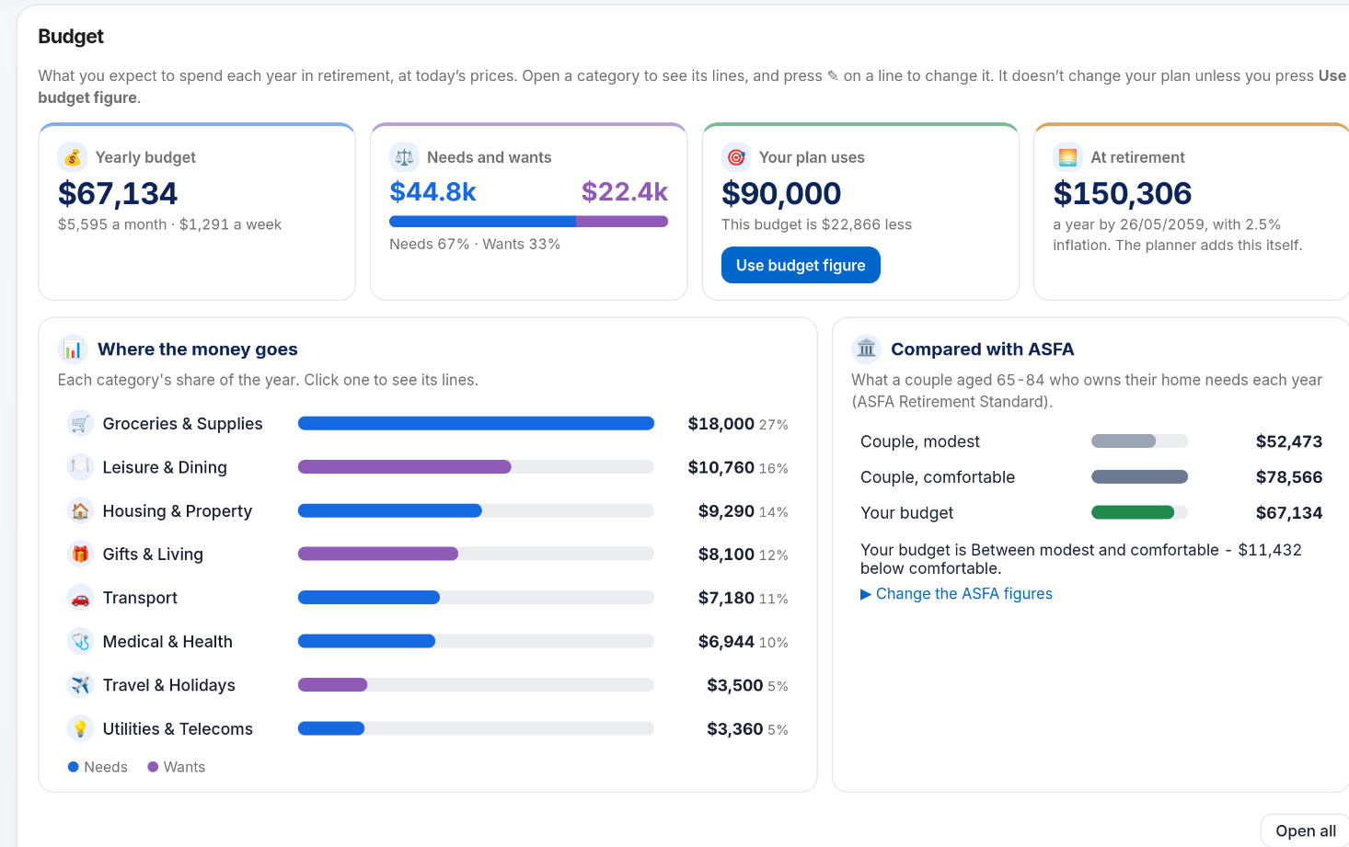Image resolution: width=1349 pixels, height=847 pixels.
Task: Click the gift icon for Gifts & Living
Action: click(x=81, y=555)
